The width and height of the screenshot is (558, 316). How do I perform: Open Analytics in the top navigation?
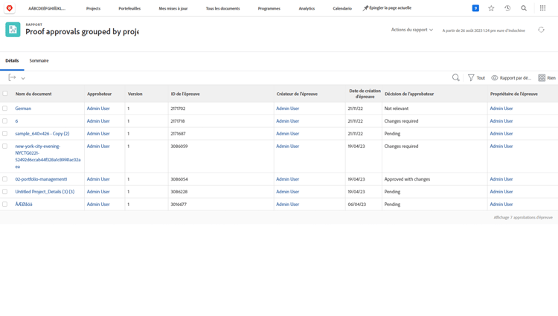click(307, 8)
